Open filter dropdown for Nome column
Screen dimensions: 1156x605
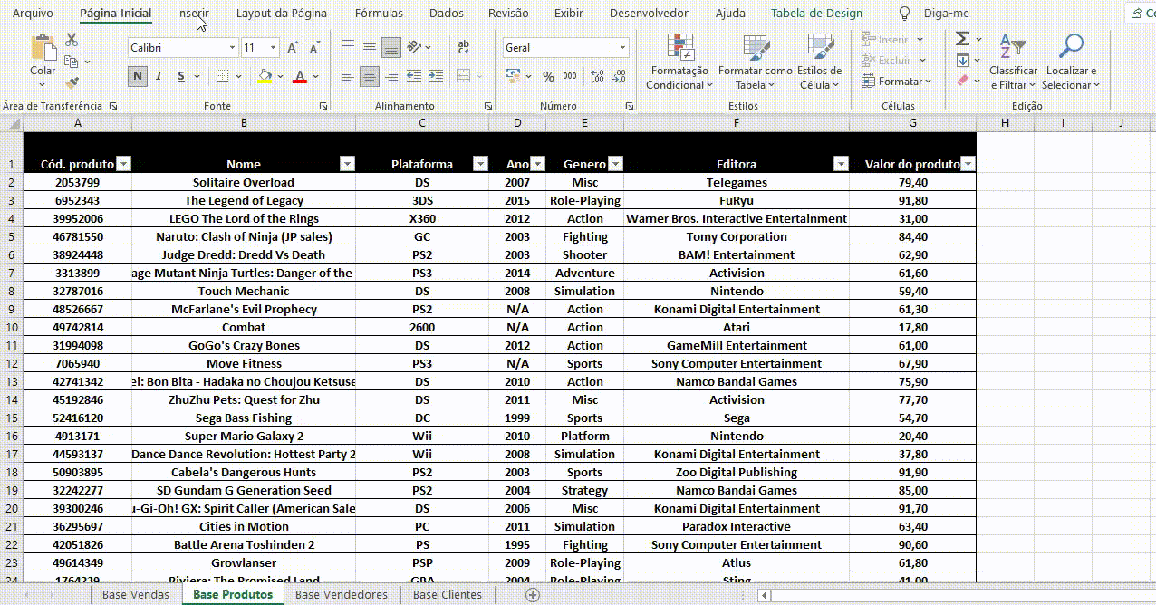tap(347, 164)
